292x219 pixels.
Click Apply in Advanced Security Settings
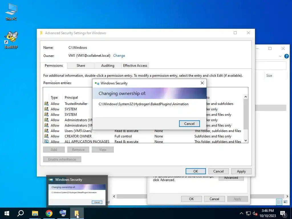241,171
